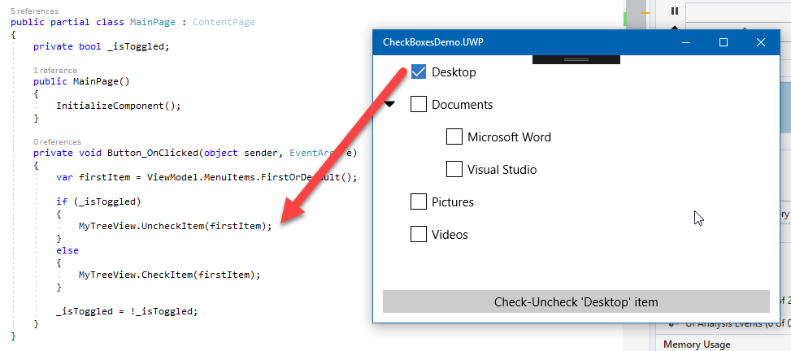Tick the Documents checkbox
Viewport: 791px width, 351px height.
point(419,105)
